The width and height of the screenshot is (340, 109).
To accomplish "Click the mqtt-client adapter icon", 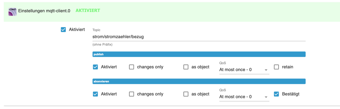I will click(12, 11).
